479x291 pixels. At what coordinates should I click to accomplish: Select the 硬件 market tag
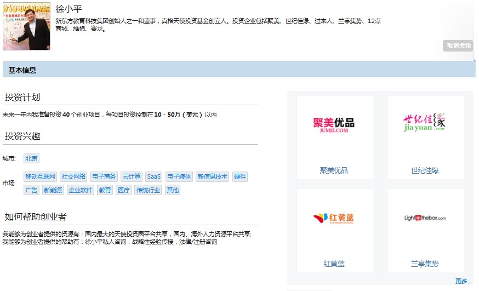pyautogui.click(x=240, y=176)
